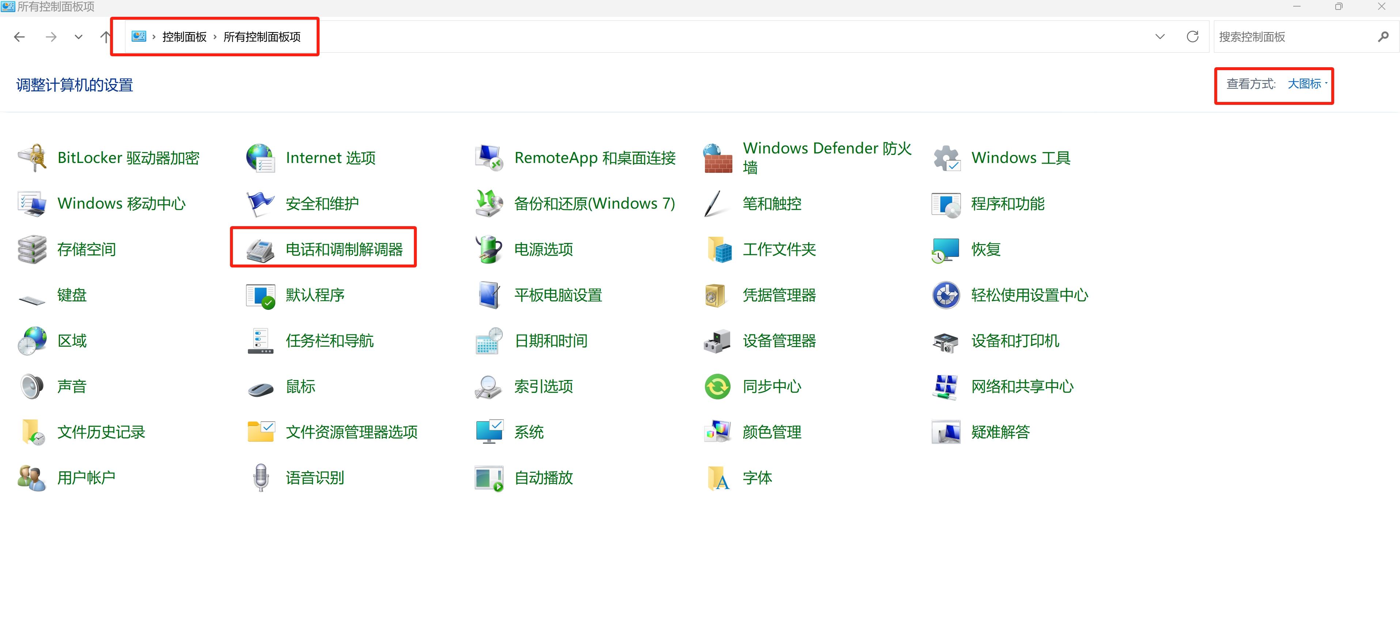Open the 日期和时间 calendar icon
This screenshot has width=1400, height=627.
coord(489,341)
